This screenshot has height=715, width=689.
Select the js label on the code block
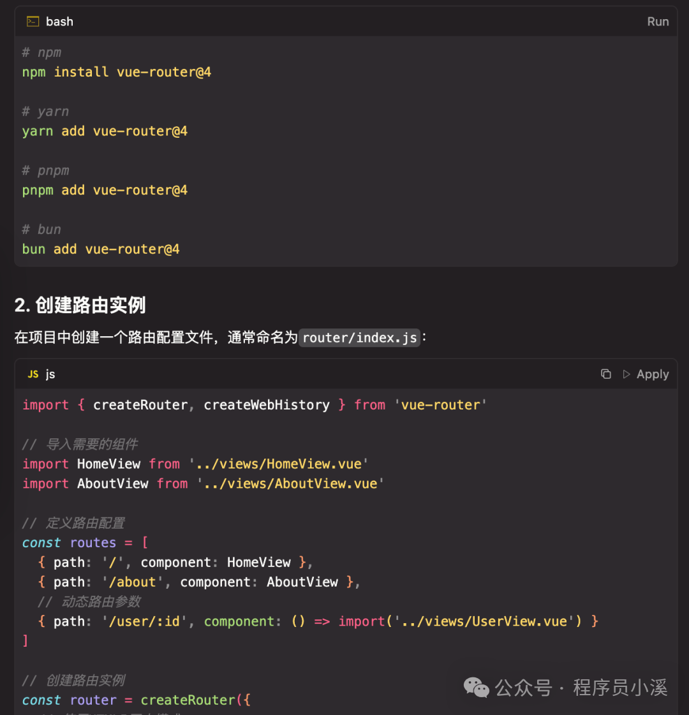tap(50, 374)
